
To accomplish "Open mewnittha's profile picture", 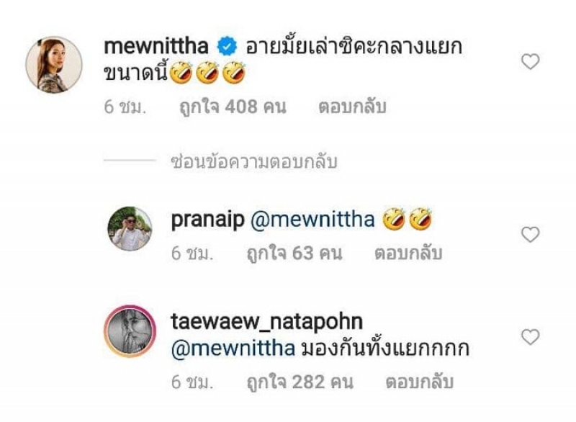I will 54,65.
